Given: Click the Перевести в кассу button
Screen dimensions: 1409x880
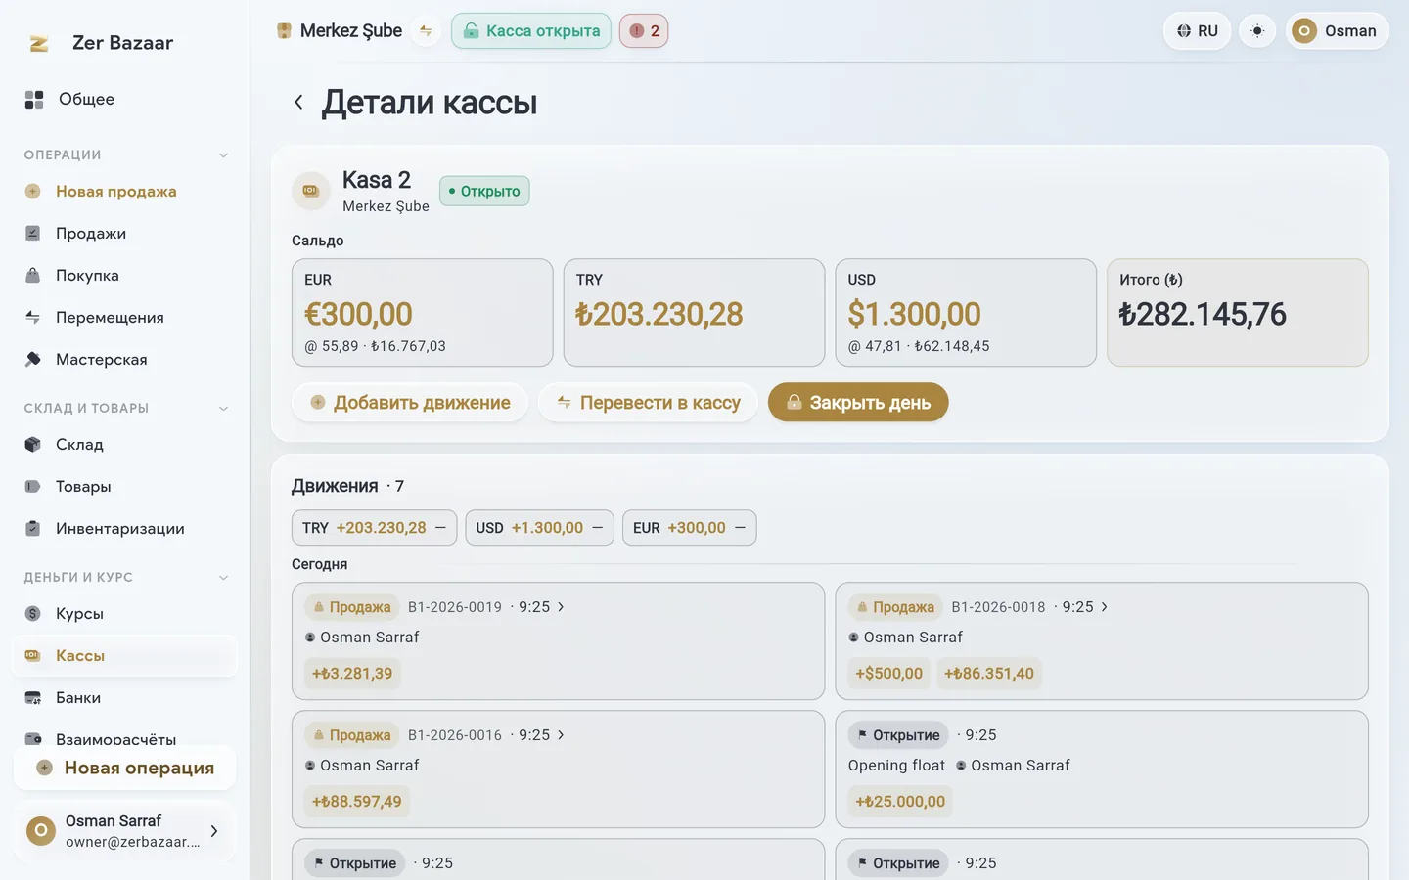Looking at the screenshot, I should pos(648,403).
